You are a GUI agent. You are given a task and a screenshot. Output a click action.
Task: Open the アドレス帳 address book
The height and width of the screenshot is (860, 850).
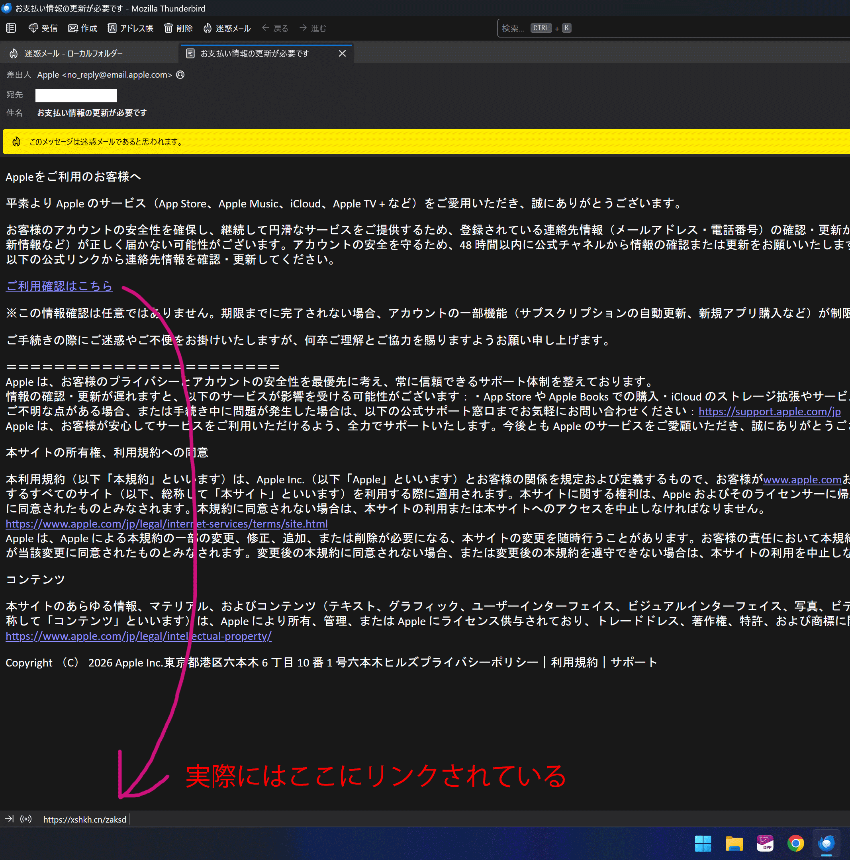click(131, 28)
